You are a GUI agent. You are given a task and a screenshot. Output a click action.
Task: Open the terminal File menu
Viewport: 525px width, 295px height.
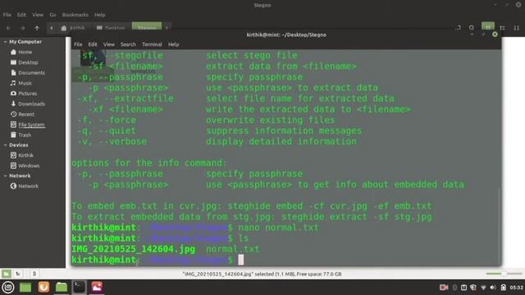coord(78,44)
